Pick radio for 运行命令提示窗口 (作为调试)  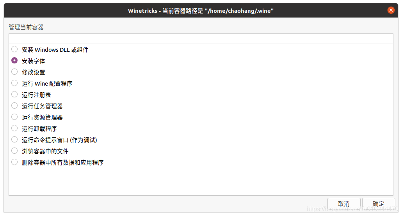[x=14, y=139]
